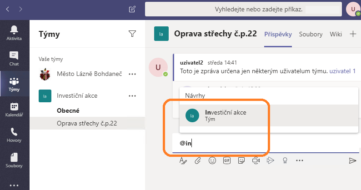Click the attach file paperclip icon

pyautogui.click(x=197, y=160)
